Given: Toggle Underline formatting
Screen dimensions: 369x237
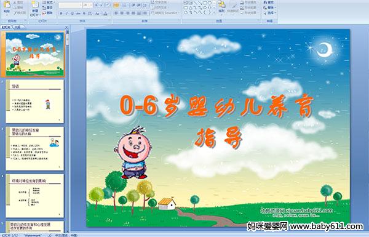Looking at the screenshot, I should (x=72, y=14).
